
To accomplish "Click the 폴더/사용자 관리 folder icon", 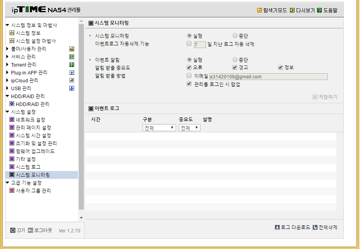I will click(72, 49).
